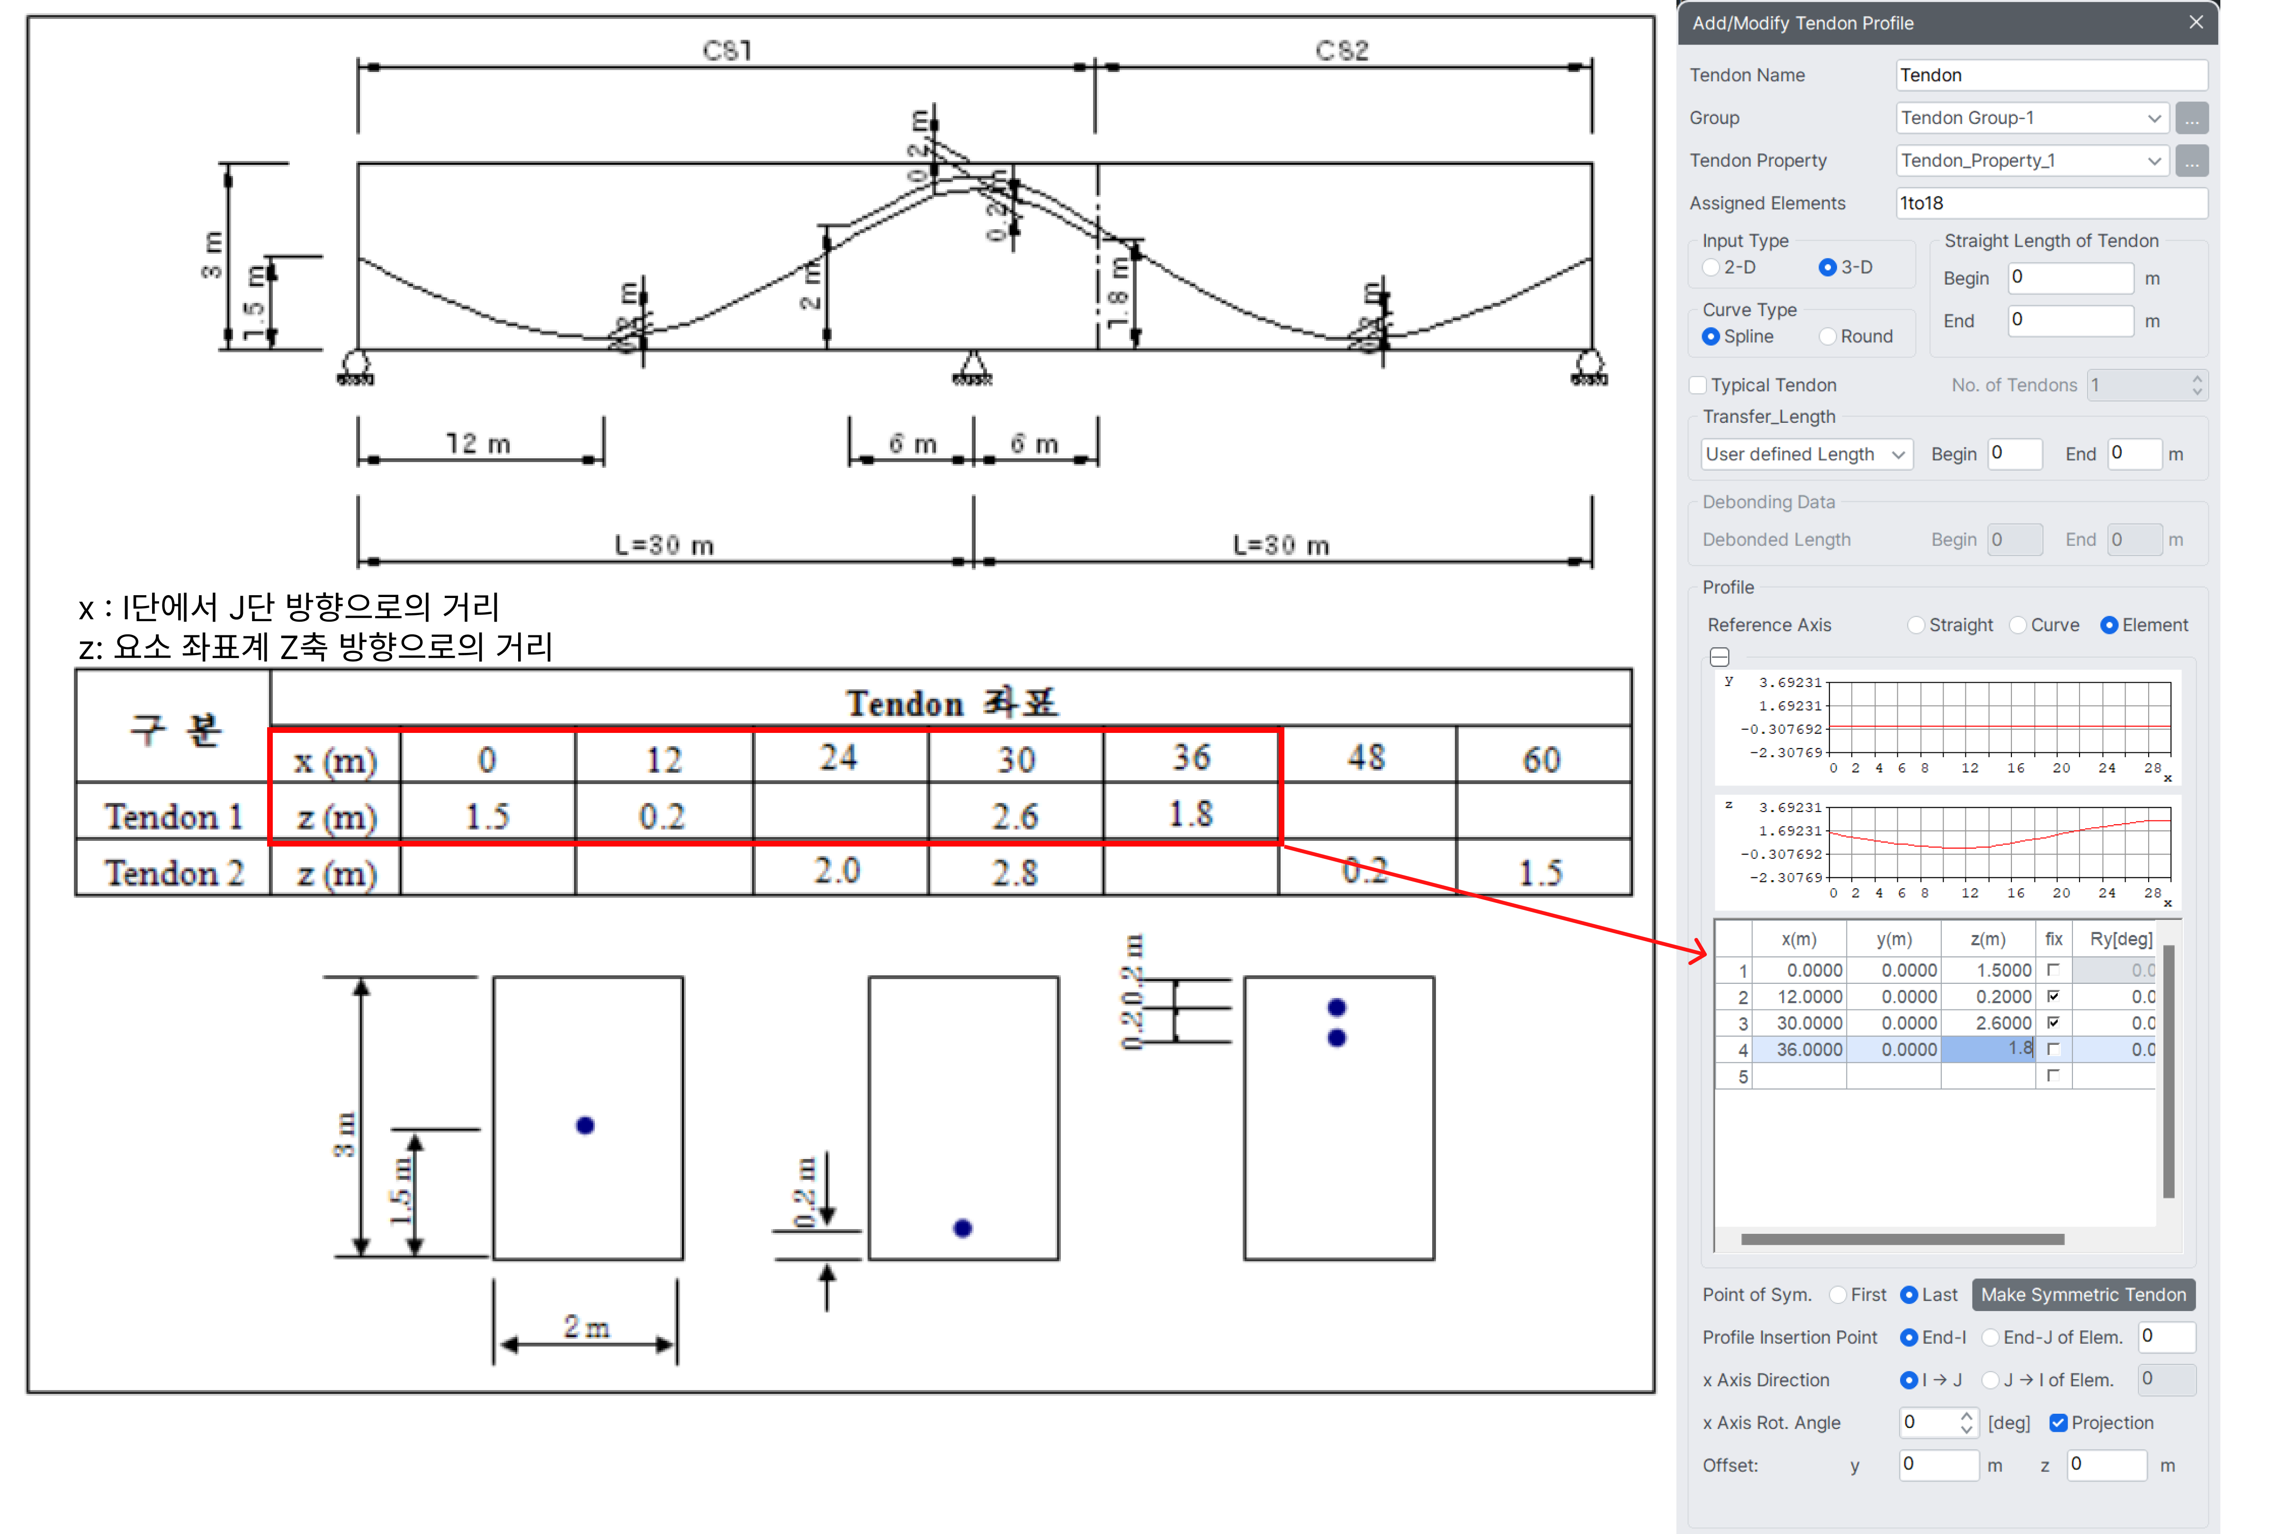Click the End-J of Elem. number field
The height and width of the screenshot is (1534, 2296).
(2167, 1338)
